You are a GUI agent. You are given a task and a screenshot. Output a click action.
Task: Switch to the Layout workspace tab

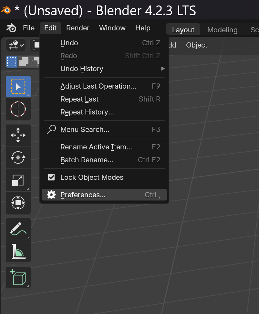pyautogui.click(x=183, y=30)
